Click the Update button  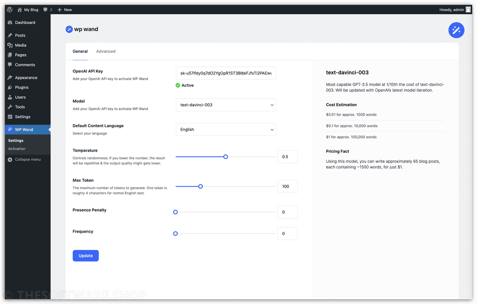(x=85, y=256)
